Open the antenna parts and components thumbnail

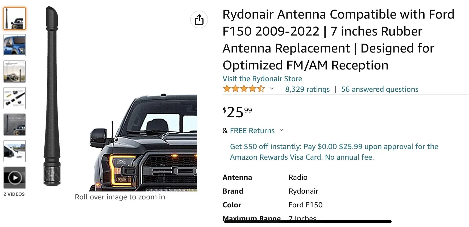(x=15, y=98)
